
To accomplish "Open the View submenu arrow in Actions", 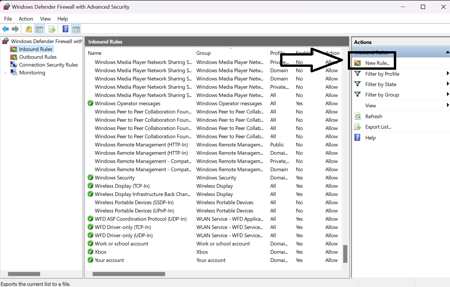I will pyautogui.click(x=448, y=105).
